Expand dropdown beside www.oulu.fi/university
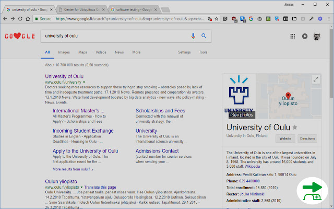This screenshot has width=334, height=209. tap(84, 82)
